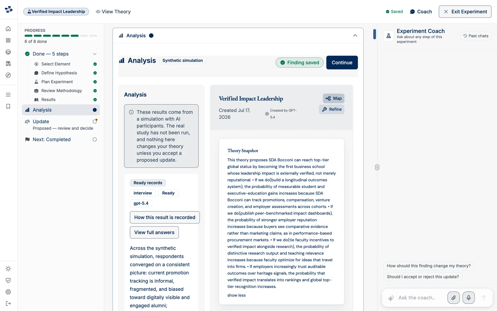Image resolution: width=497 pixels, height=311 pixels.
Task: Click the Refine button
Action: pyautogui.click(x=332, y=109)
